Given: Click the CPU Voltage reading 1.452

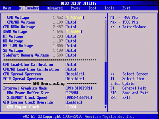Looking at the screenshot, I should tap(58, 18).
